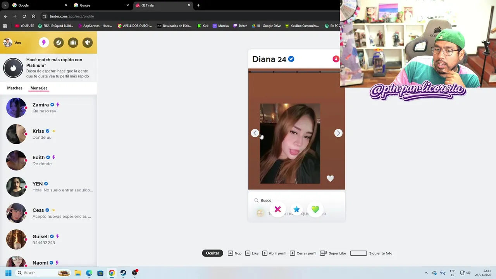Image resolution: width=496 pixels, height=279 pixels.
Task: Open the Twitch bookmark
Action: 240,26
